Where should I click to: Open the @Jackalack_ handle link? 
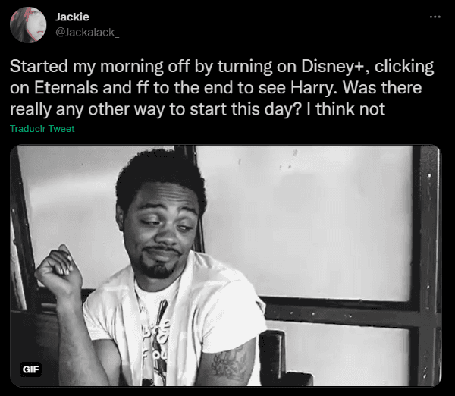tap(87, 33)
